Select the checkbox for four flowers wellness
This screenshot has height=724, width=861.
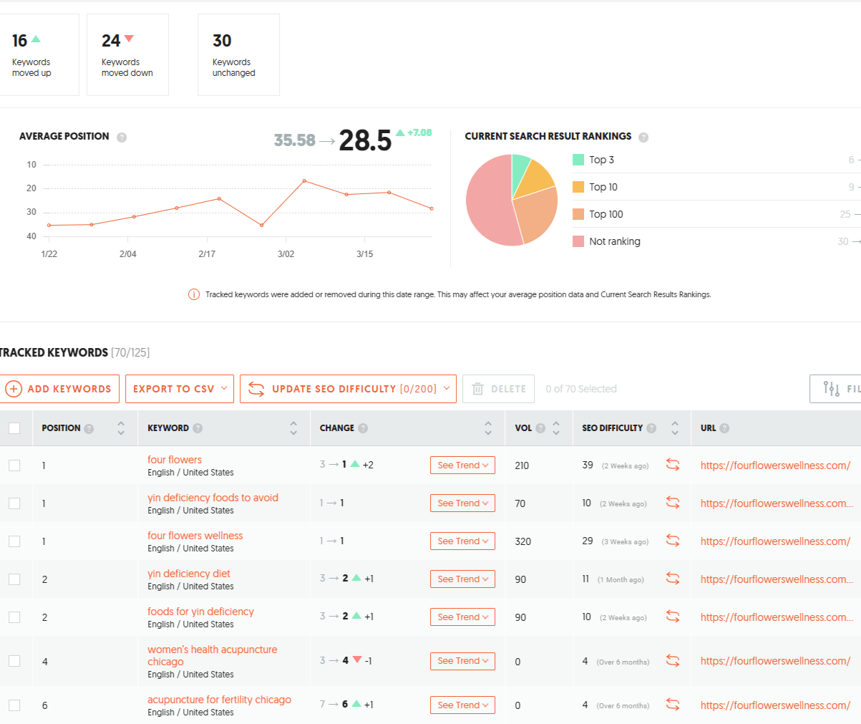(x=16, y=541)
